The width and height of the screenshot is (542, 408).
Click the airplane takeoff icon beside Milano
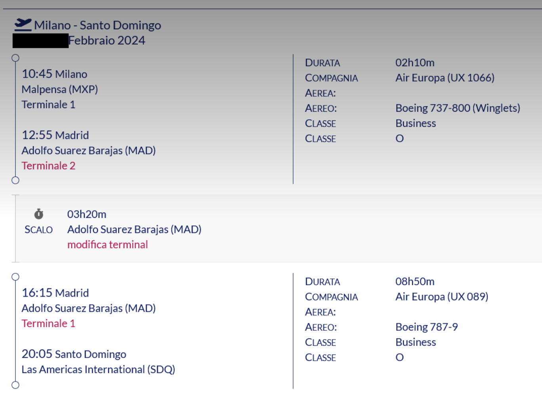click(x=23, y=25)
